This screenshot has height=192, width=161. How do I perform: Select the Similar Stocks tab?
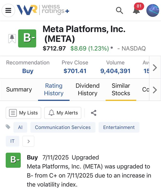pos(121,90)
